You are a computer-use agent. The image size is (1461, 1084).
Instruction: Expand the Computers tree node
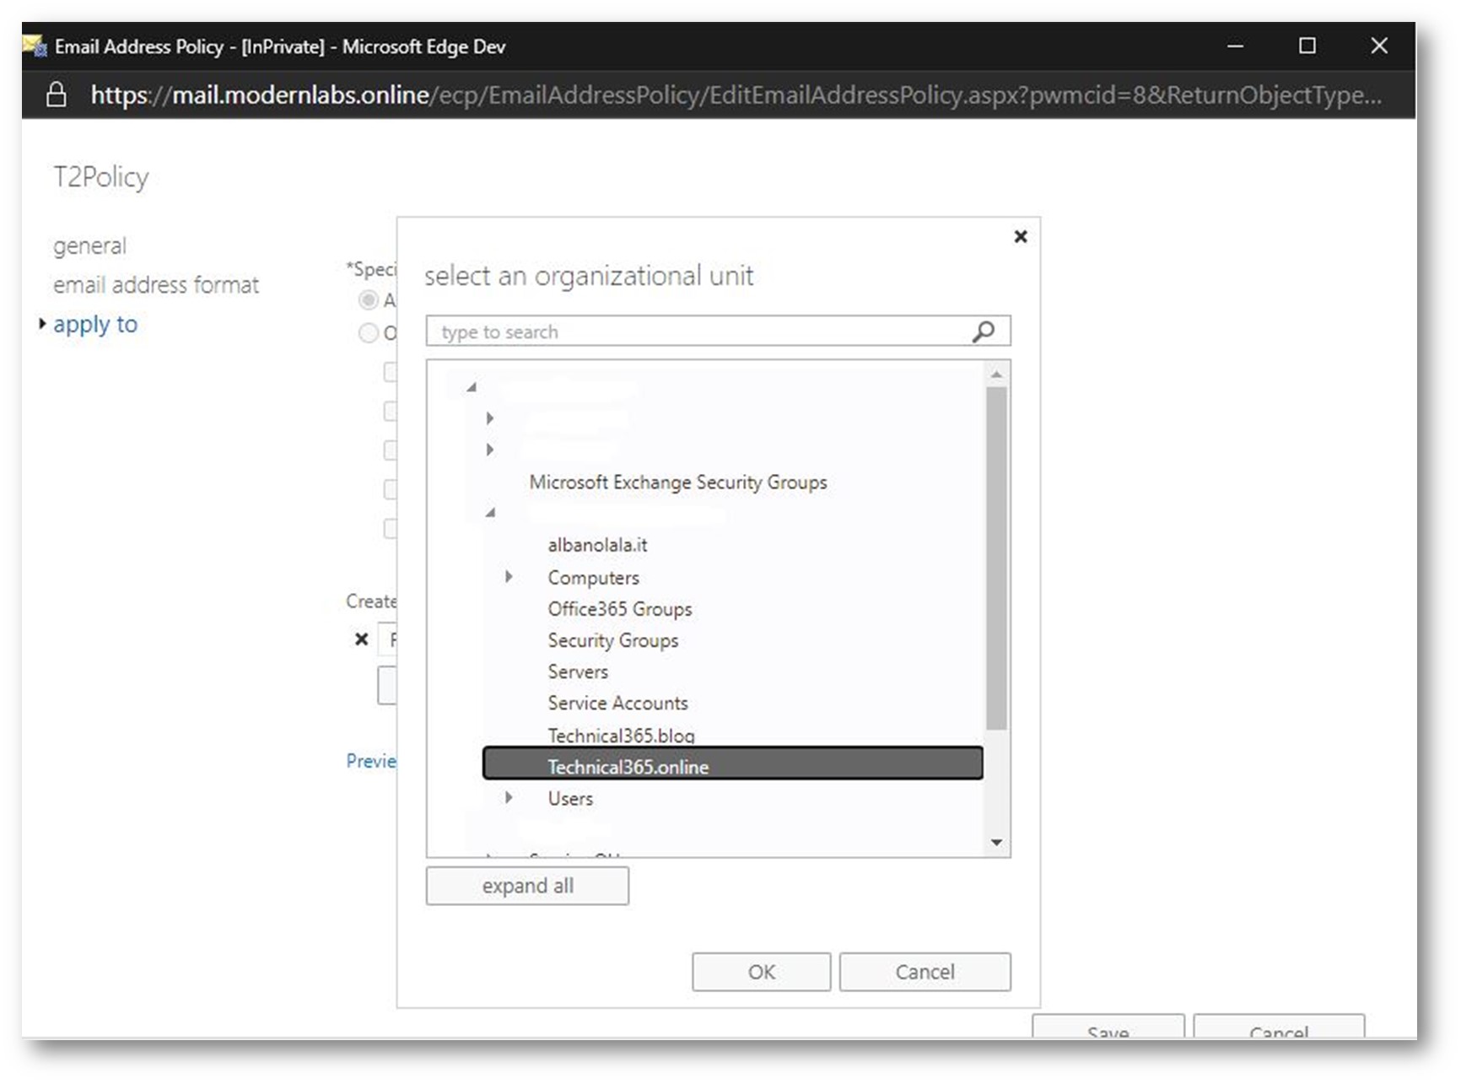coord(509,577)
